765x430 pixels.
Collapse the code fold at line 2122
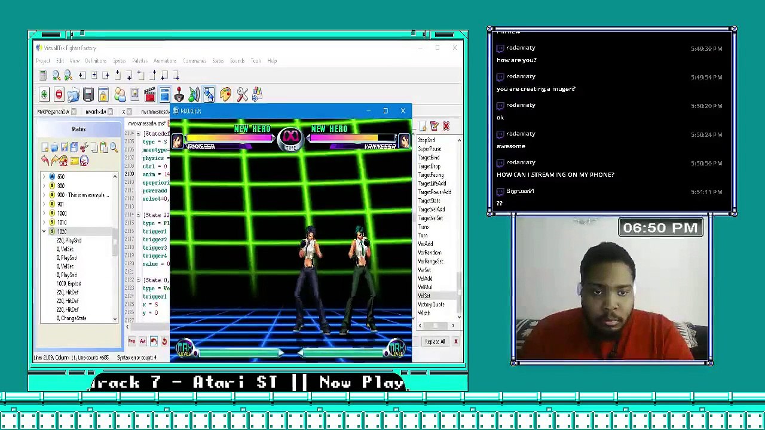click(x=139, y=280)
